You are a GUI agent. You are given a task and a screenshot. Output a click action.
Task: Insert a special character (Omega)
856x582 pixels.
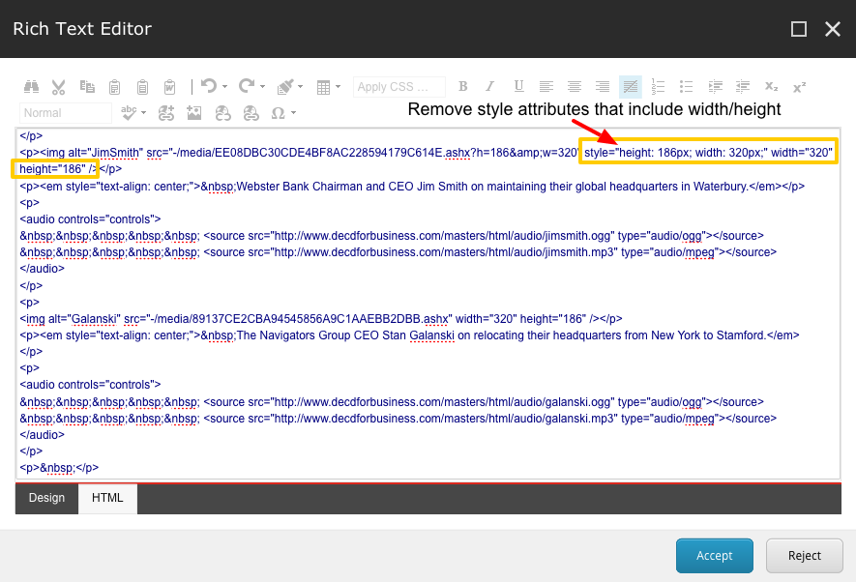280,112
